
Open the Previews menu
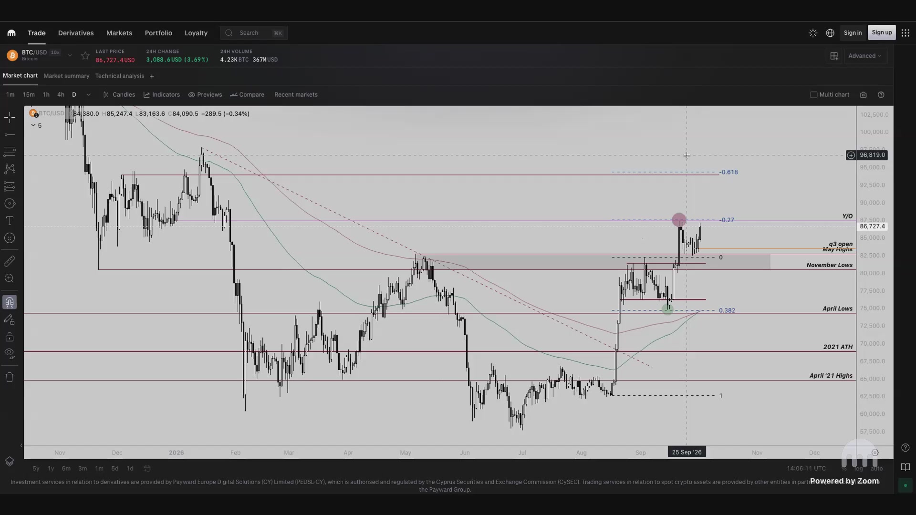coord(205,95)
